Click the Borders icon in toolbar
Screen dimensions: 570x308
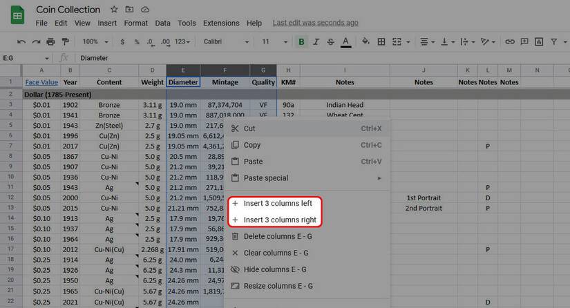click(381, 42)
